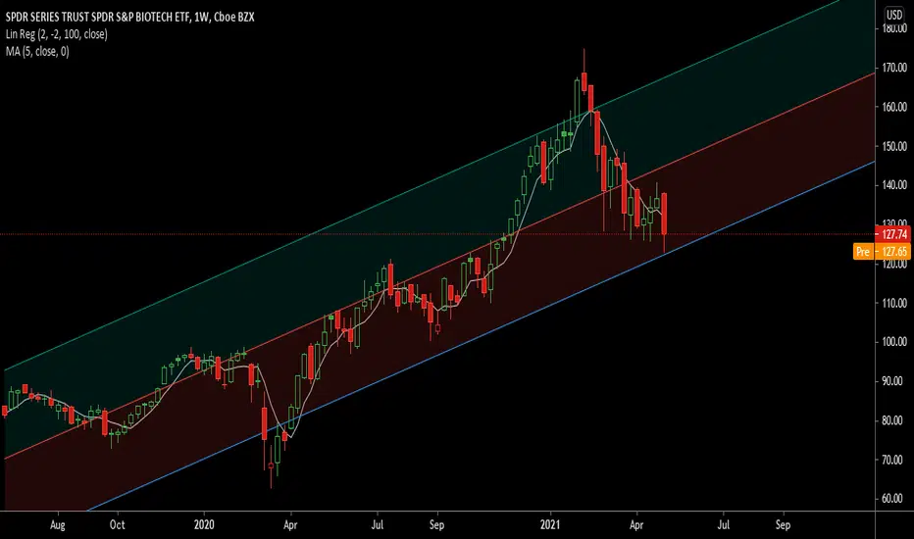The width and height of the screenshot is (914, 539).
Task: Click the 110.00 price axis label
Action: coord(894,303)
